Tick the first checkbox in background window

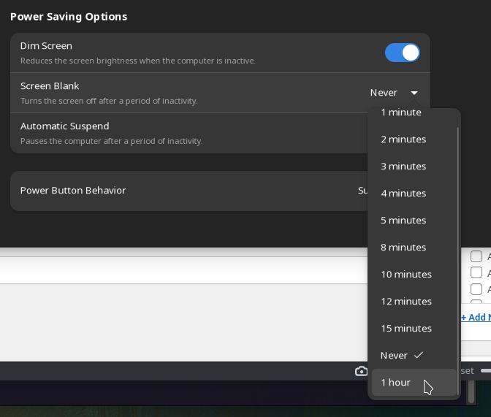[476, 256]
